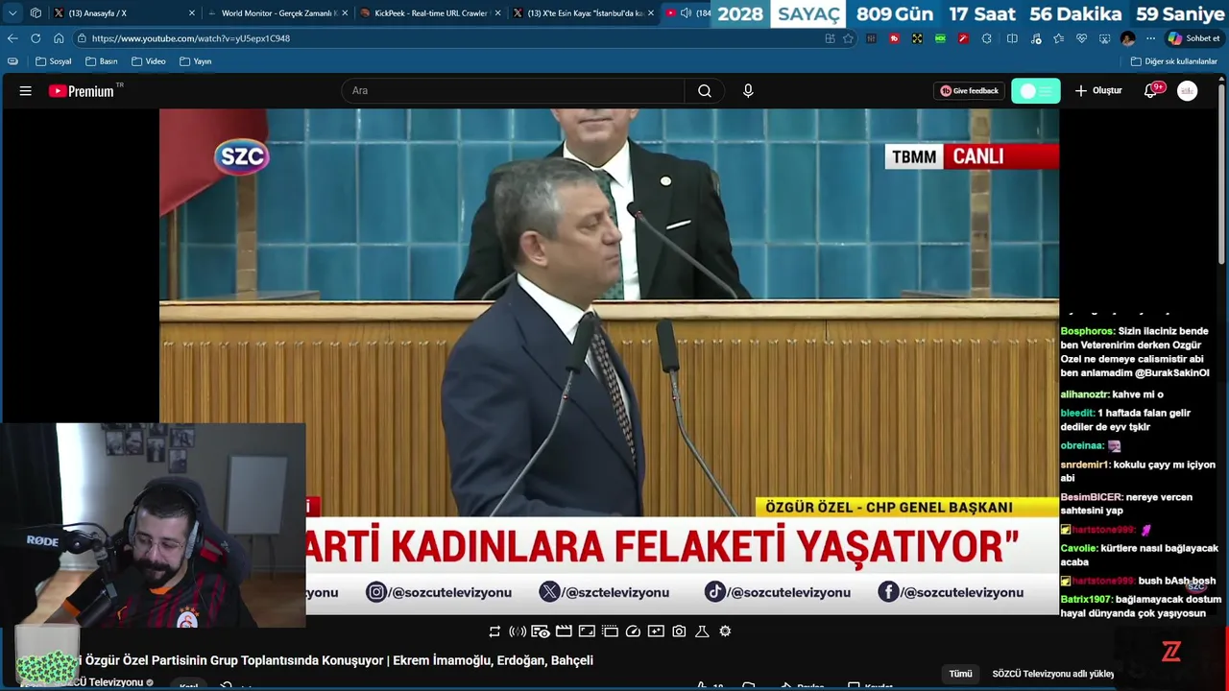Open Diğer sık kullanılanlar folder
Viewport: 1229px width, 691px height.
pos(1173,61)
